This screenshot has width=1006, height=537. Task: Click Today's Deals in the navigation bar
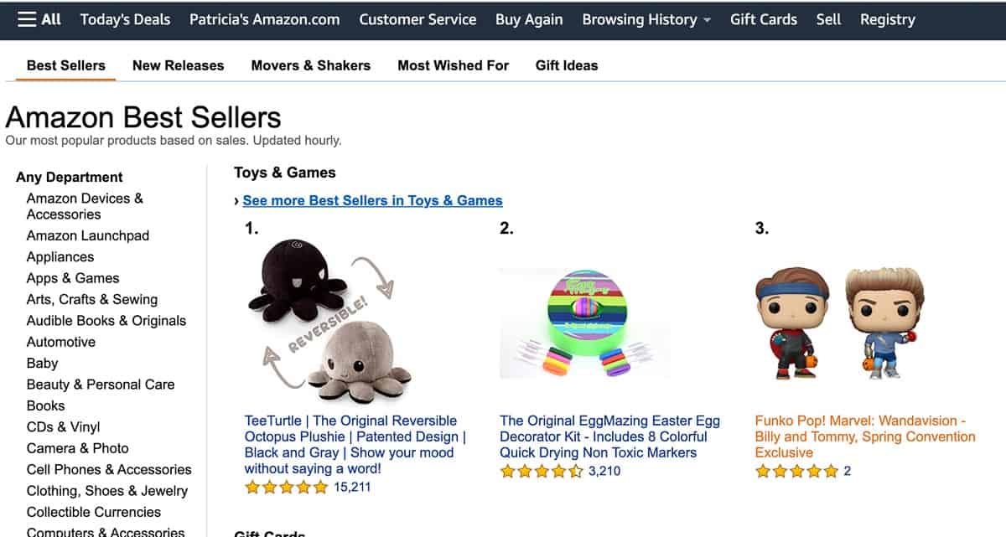coord(125,18)
